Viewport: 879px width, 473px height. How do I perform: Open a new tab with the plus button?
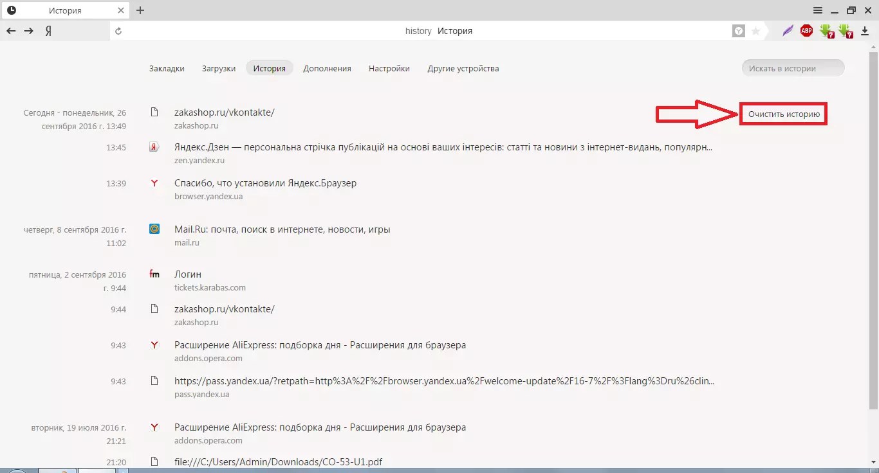click(140, 10)
